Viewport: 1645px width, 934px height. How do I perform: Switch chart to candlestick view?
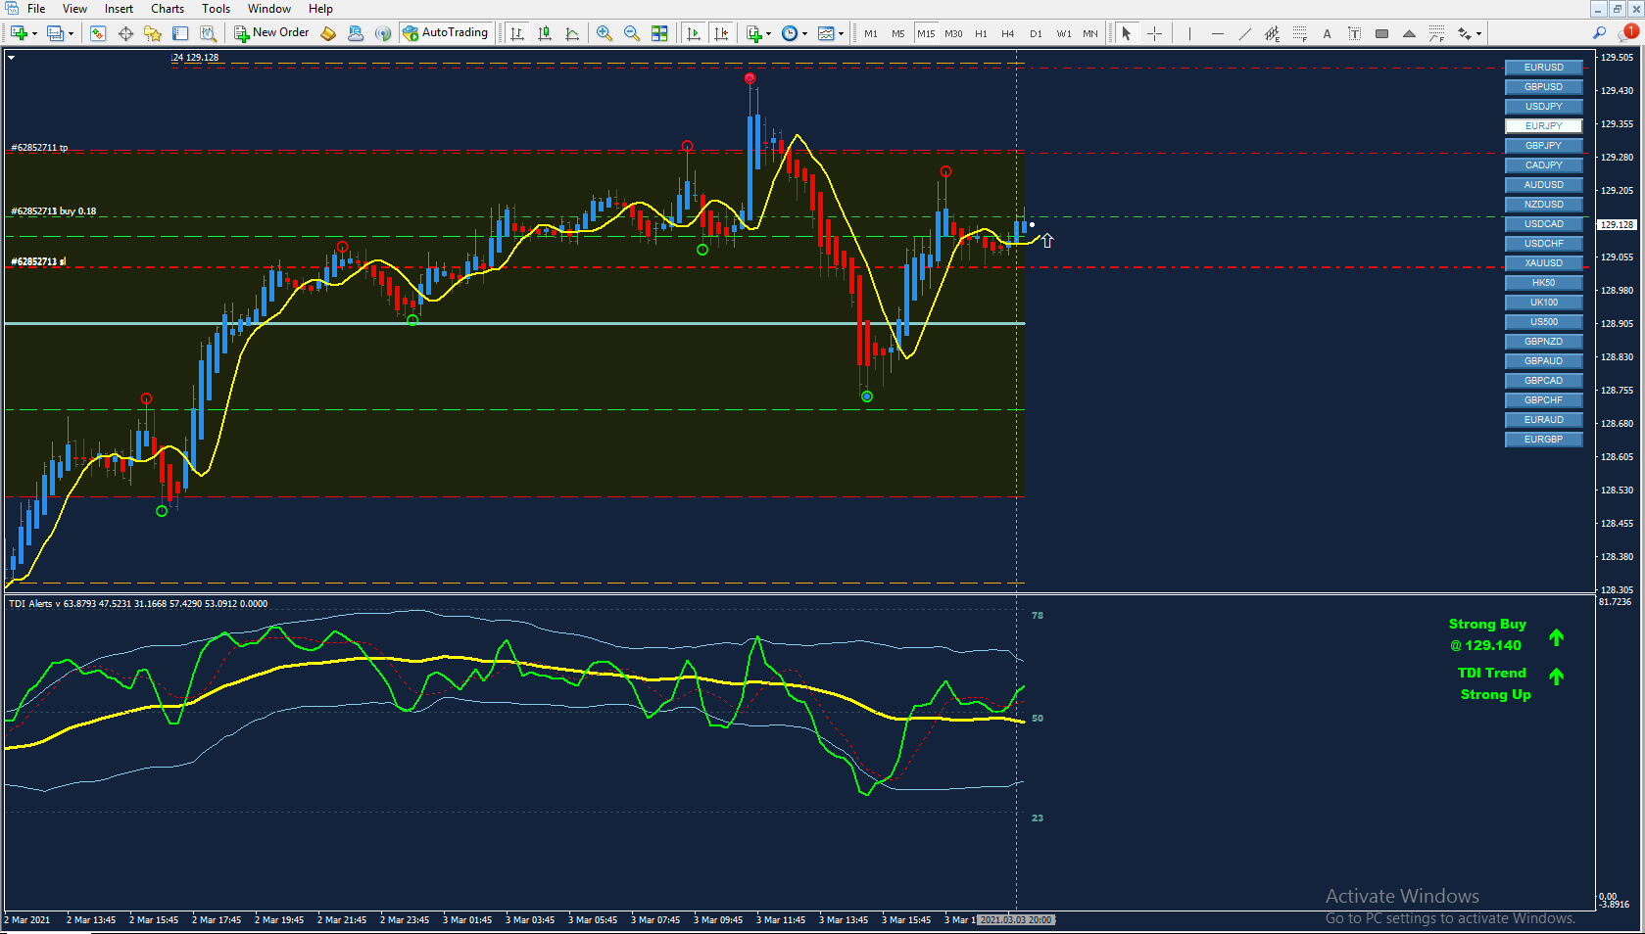(545, 33)
